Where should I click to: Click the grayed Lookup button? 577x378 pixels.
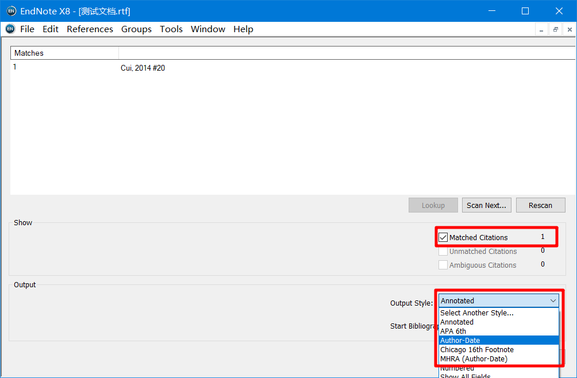[x=433, y=205]
